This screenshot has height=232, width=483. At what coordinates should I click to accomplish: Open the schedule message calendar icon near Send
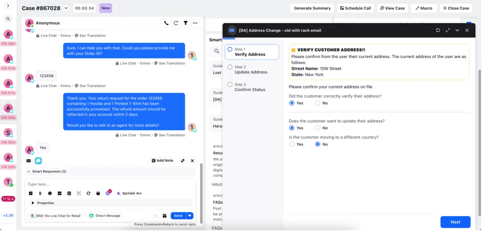tap(165, 216)
